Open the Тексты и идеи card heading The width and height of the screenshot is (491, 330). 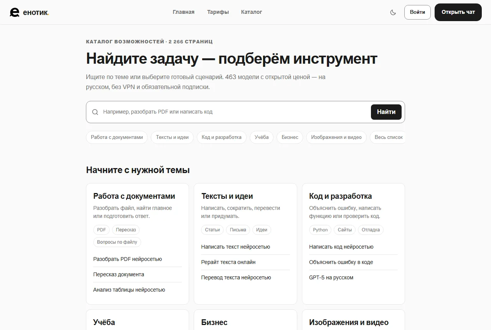[227, 196]
